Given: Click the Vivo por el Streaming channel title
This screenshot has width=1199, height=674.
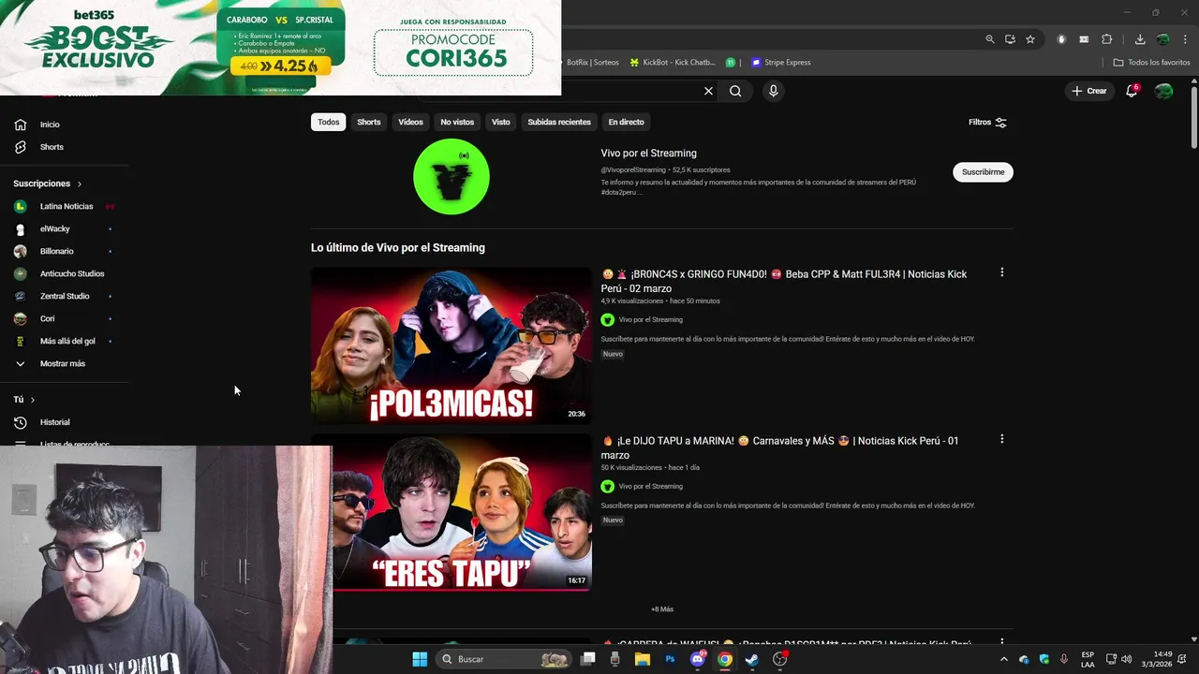Looking at the screenshot, I should tap(648, 153).
